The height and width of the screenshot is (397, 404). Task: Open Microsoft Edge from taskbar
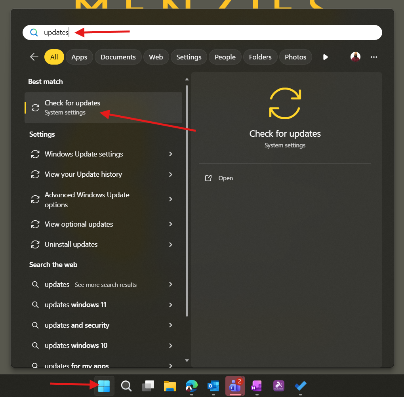tap(192, 386)
